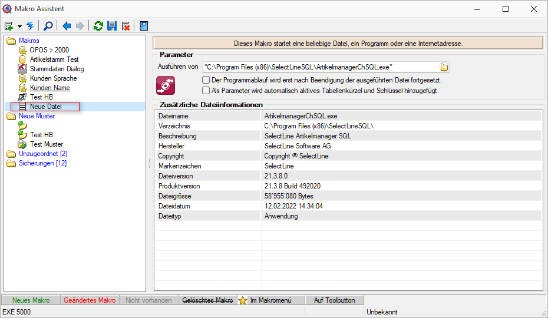Select the Neue Muster folder
Screen dimensions: 548x318
pos(37,116)
